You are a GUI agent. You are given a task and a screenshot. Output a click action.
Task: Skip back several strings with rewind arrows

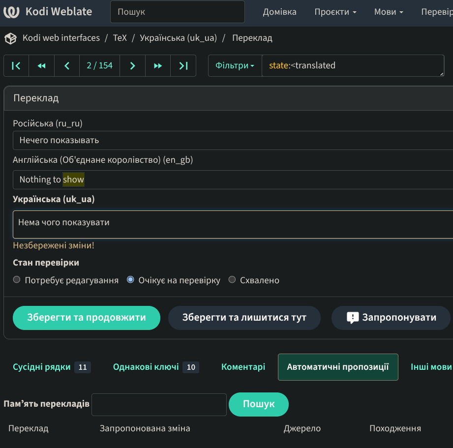click(x=42, y=66)
